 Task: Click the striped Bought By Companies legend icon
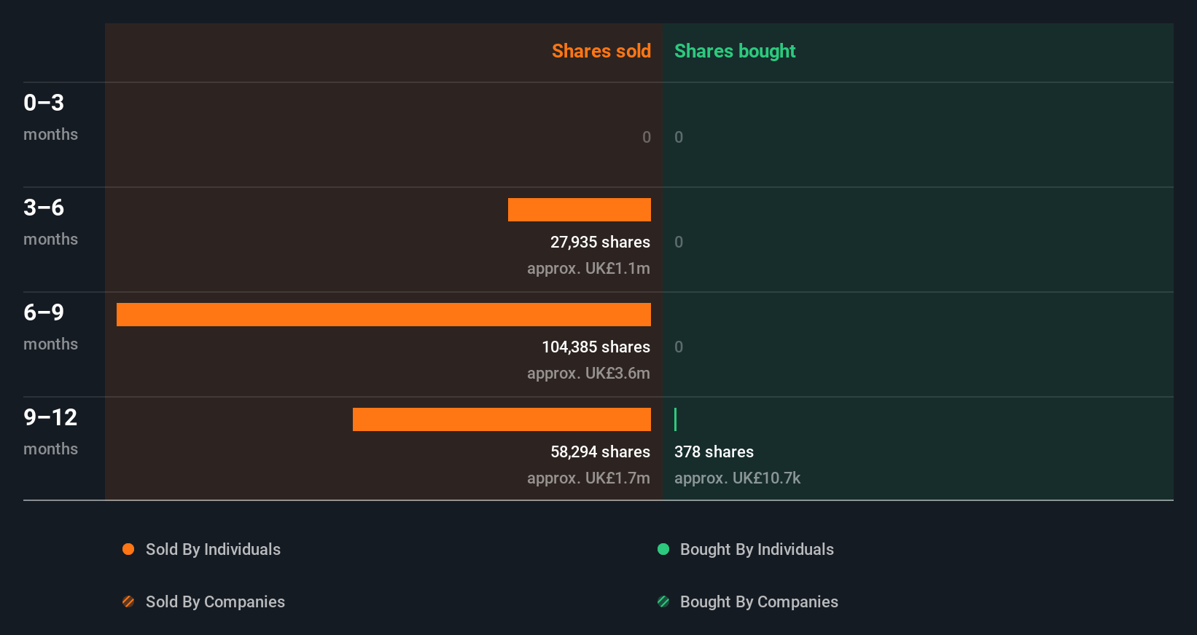pyautogui.click(x=663, y=602)
